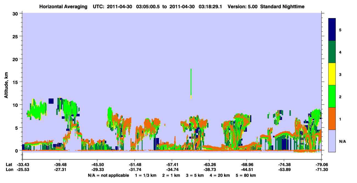Click the latitude value -51.48
357x183 pixels.
(135, 165)
